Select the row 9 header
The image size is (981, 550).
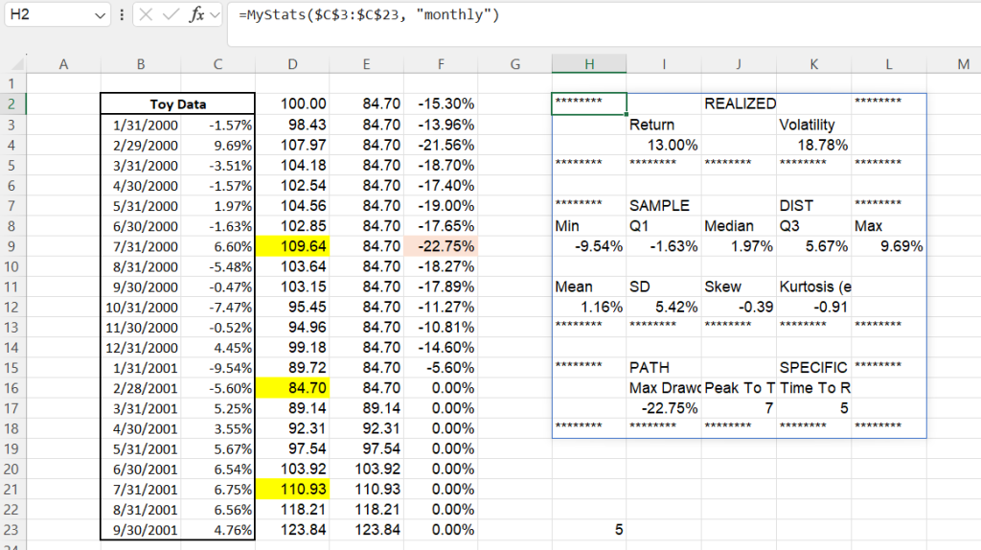click(12, 246)
